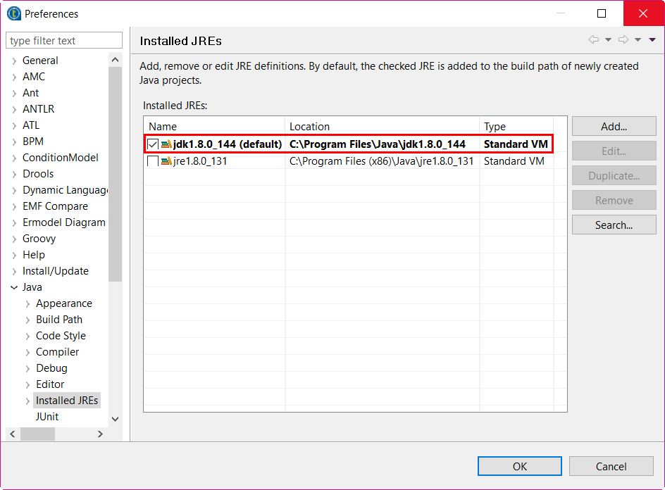Focus the type filter text field

tap(64, 40)
